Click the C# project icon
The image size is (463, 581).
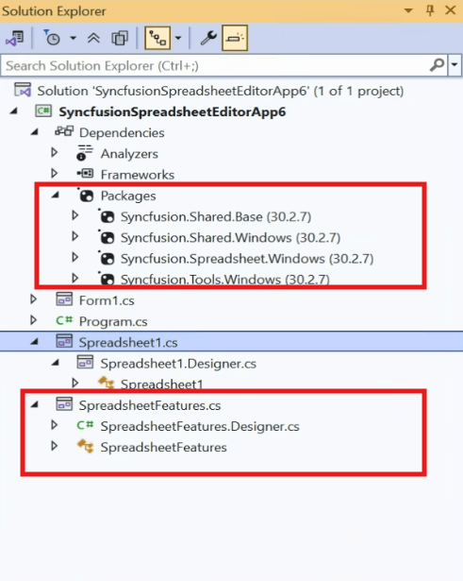tap(43, 111)
